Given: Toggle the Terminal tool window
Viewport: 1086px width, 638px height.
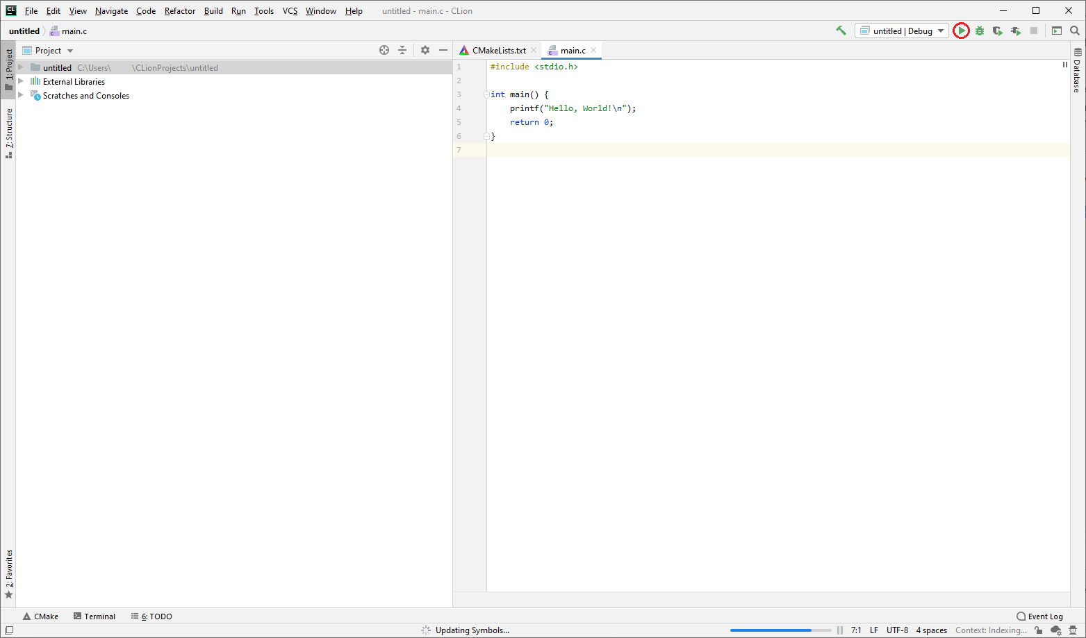Looking at the screenshot, I should pyautogui.click(x=94, y=616).
